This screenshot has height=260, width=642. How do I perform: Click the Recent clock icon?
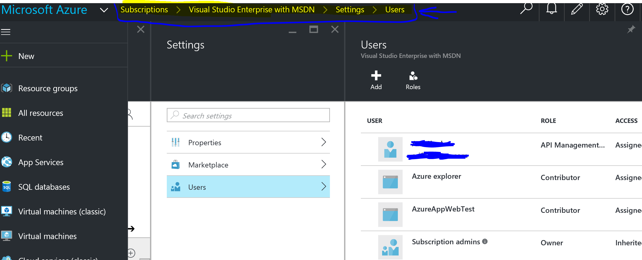(7, 137)
